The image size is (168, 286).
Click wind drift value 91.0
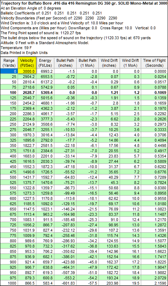tap(109, 219)
